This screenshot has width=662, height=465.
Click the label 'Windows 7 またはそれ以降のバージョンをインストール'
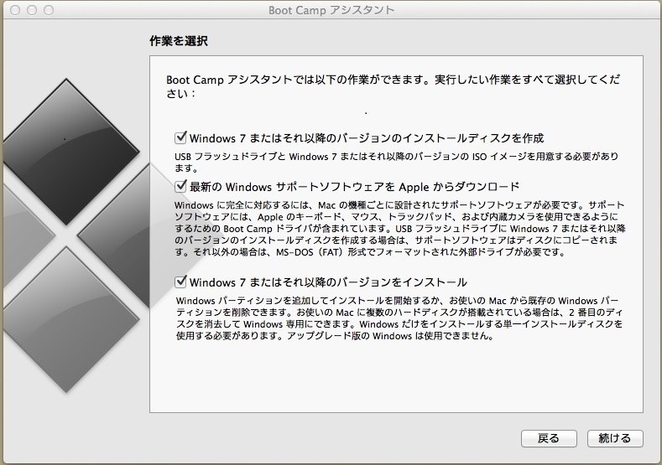tap(328, 282)
